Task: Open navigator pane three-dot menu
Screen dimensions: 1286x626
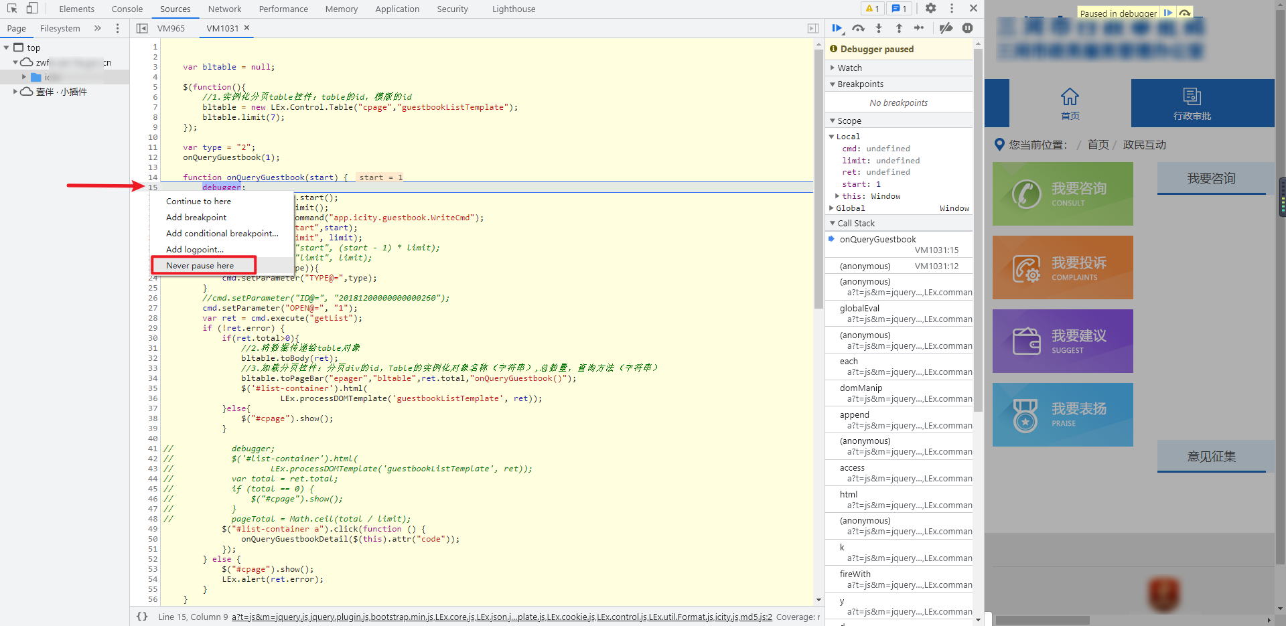Action: tap(117, 28)
